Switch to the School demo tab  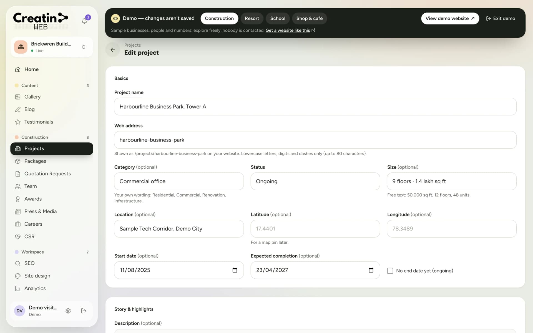pos(278,18)
